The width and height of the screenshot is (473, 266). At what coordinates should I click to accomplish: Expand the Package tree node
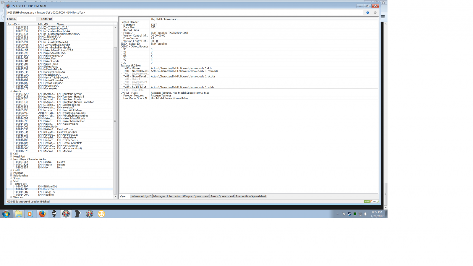click(11, 173)
